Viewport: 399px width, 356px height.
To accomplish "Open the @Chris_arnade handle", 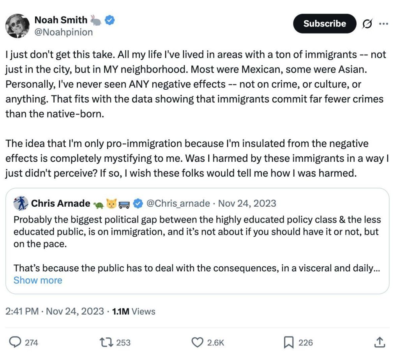I will [179, 203].
